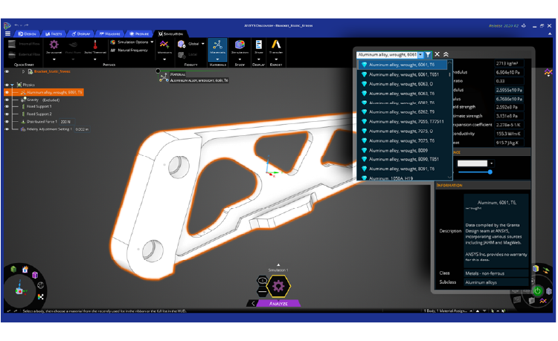Expand the Simulation Options dropdown

pos(153,42)
